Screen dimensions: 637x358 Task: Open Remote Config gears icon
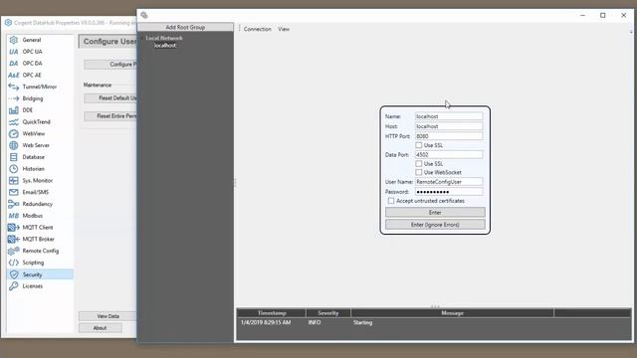[x=13, y=251]
